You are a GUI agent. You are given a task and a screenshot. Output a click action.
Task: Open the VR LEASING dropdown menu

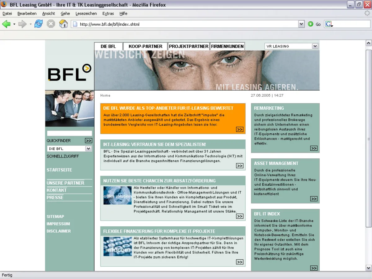tap(315, 46)
